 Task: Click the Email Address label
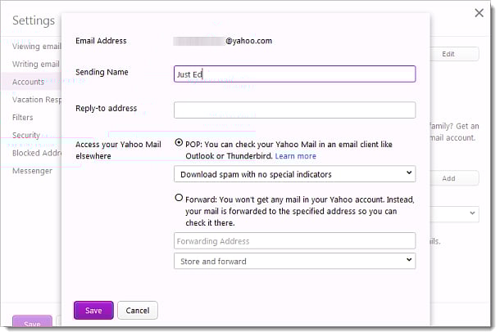tap(101, 41)
